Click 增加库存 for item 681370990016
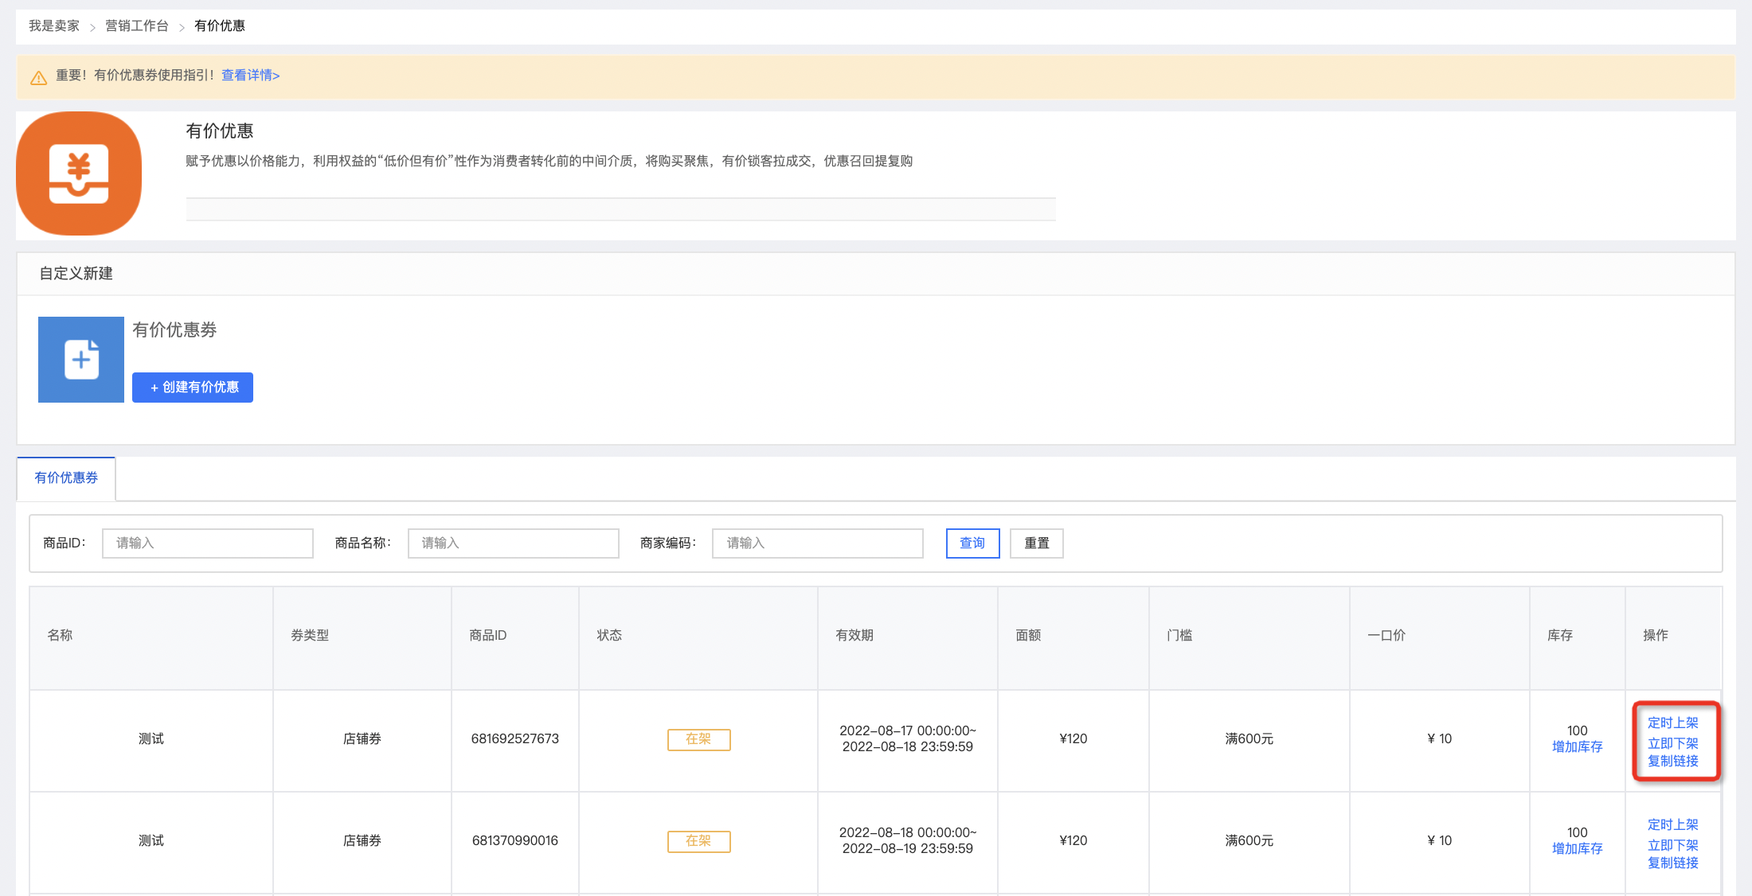 point(1578,849)
